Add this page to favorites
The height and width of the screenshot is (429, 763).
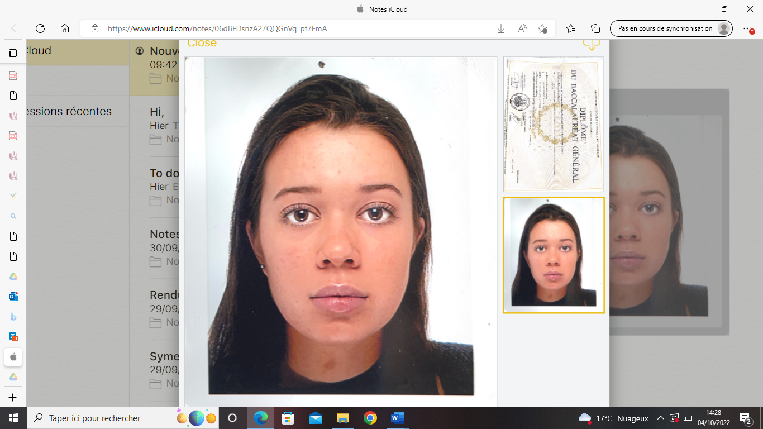(x=542, y=28)
